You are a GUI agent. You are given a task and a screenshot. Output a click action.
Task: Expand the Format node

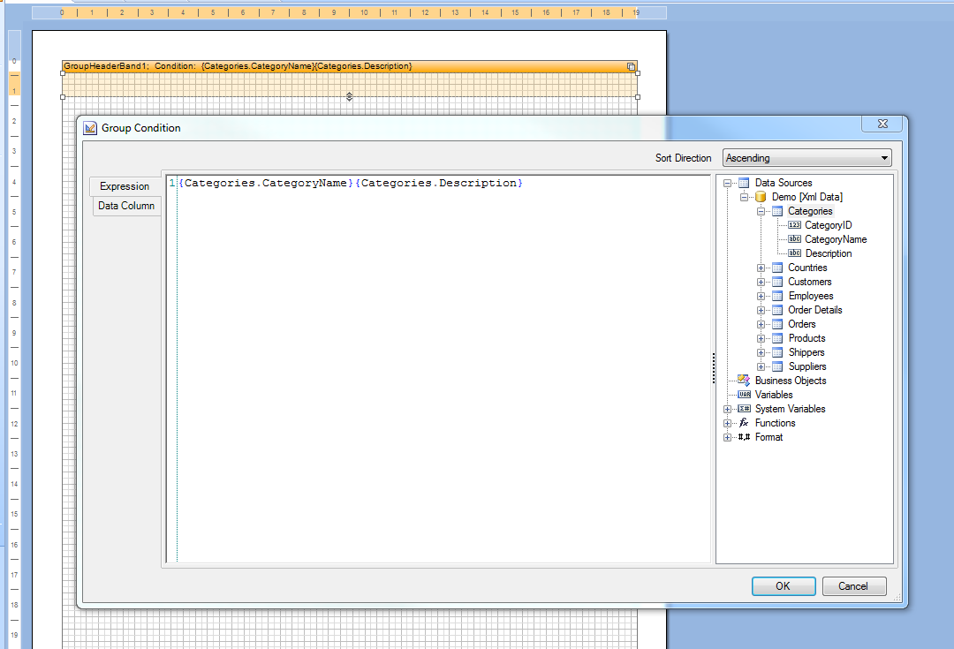pos(727,437)
